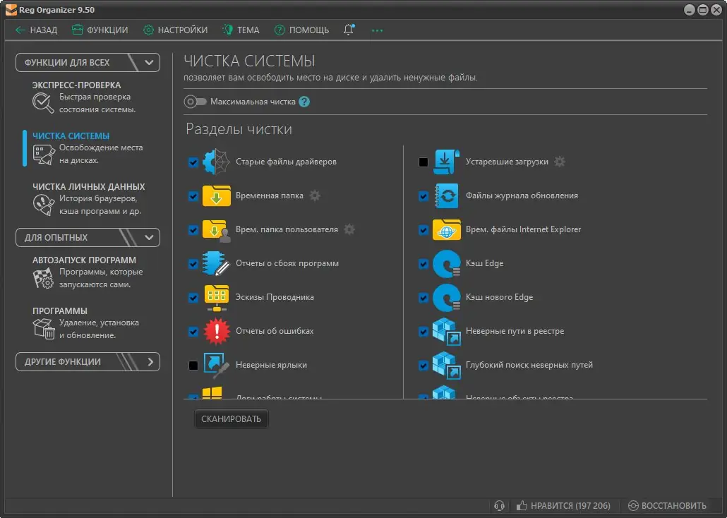727x518 pixels.
Task: Click the Файлы журнала обновления notebook icon
Action: pyautogui.click(x=447, y=195)
